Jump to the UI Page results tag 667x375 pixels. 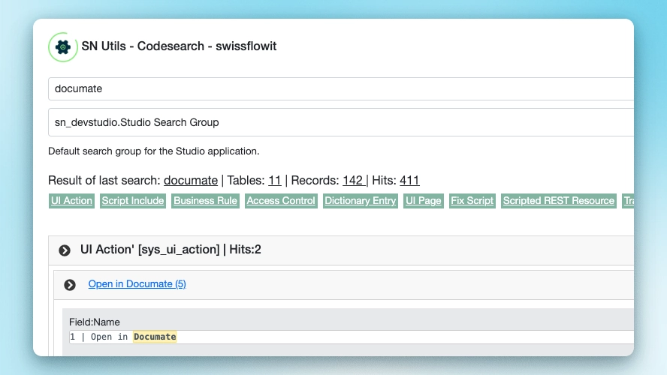(423, 201)
